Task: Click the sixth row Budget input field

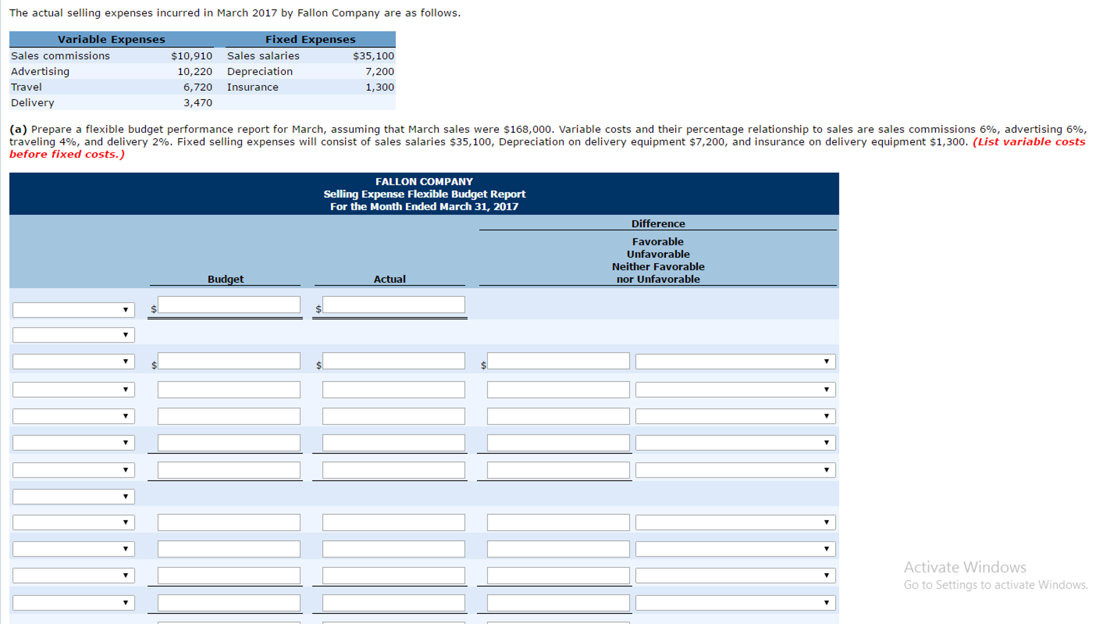Action: [x=229, y=443]
